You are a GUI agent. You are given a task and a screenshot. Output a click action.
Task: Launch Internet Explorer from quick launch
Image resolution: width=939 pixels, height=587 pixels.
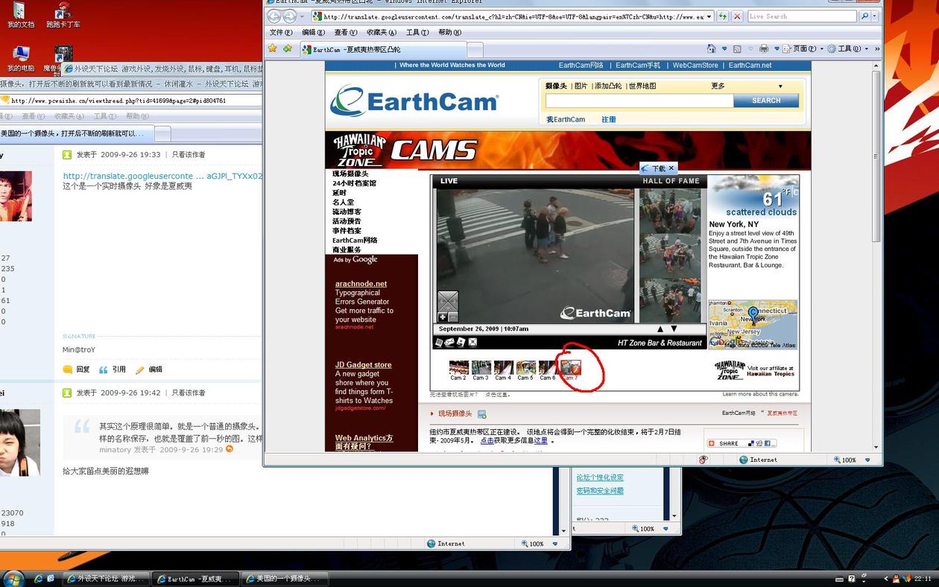(38, 579)
